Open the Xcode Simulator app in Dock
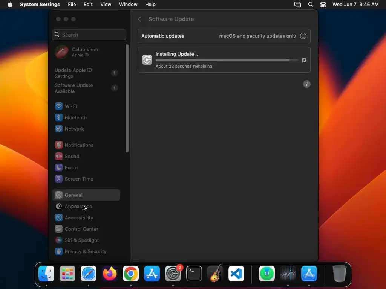This screenshot has width=386, height=289. [x=309, y=274]
